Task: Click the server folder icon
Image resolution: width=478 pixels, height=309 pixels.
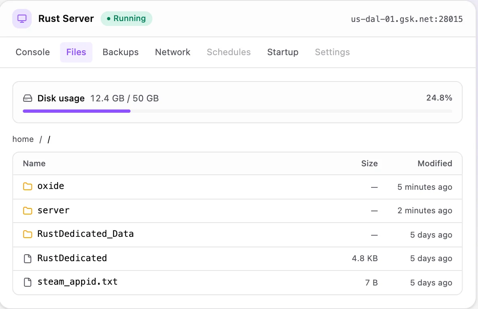Action: (x=28, y=210)
